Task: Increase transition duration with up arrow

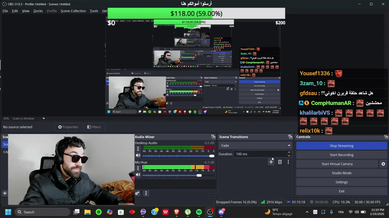Action: (x=289, y=152)
